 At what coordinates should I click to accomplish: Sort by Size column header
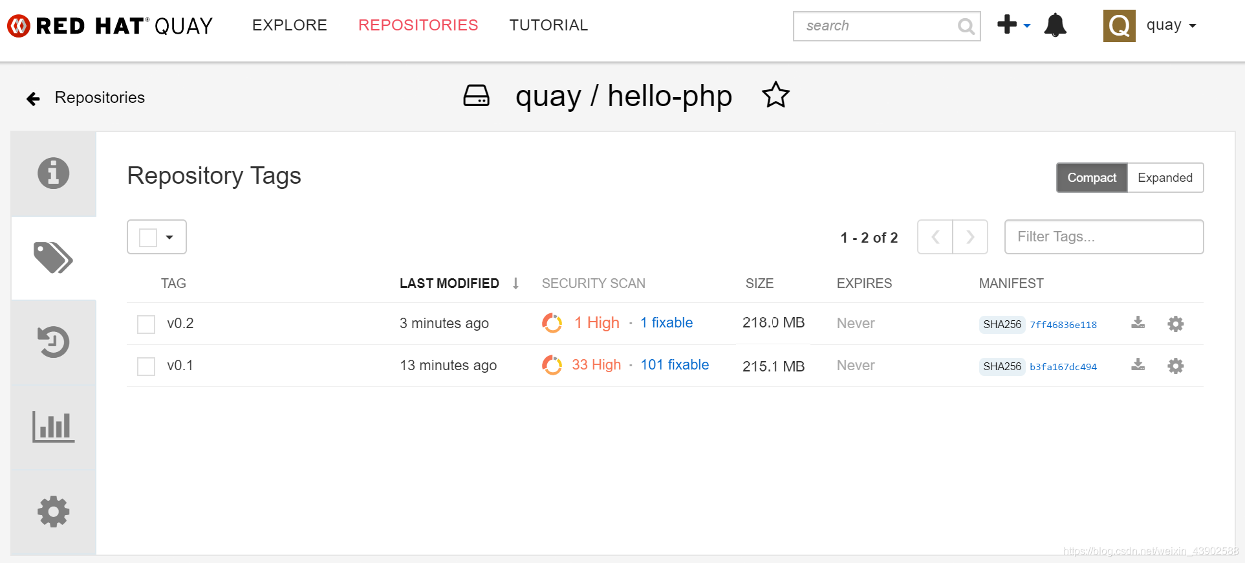[x=759, y=283]
